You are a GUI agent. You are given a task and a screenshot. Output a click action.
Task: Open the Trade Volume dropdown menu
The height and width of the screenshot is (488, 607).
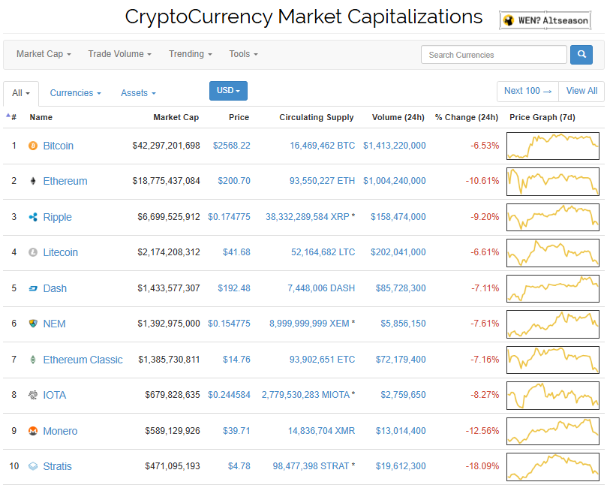pos(119,54)
